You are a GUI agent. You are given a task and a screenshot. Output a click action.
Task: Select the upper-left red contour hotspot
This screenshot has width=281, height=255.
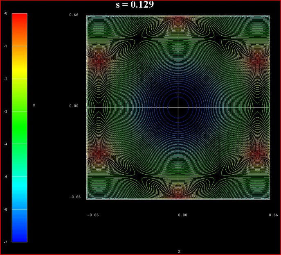tap(98, 61)
